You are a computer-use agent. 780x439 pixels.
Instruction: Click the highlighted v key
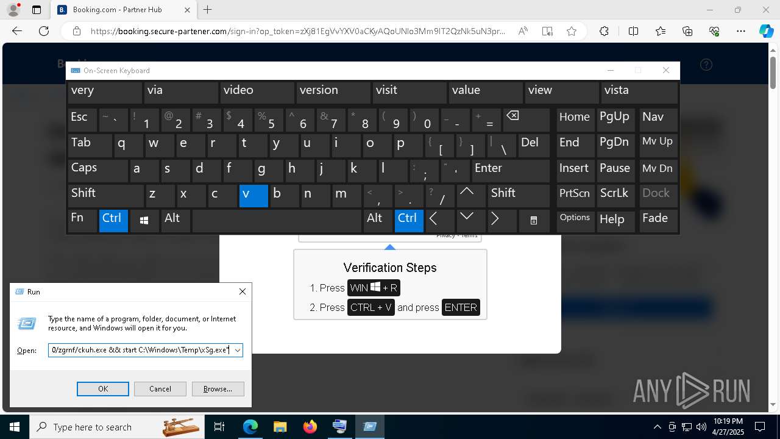pyautogui.click(x=253, y=195)
